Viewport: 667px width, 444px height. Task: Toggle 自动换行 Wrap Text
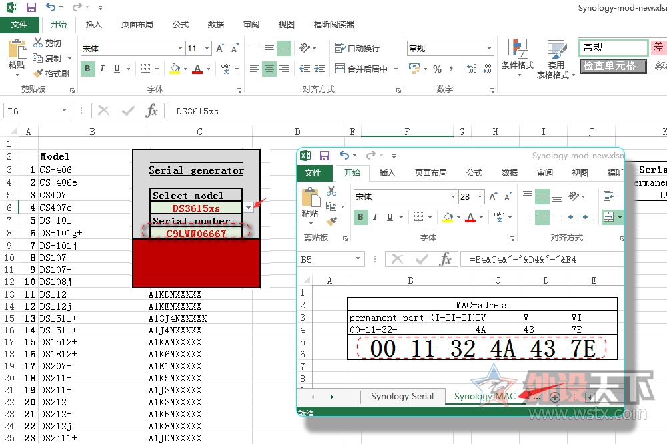coord(357,48)
